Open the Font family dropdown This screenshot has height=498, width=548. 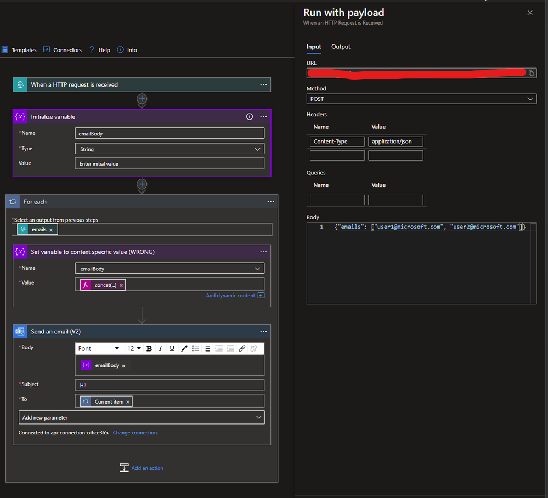(99, 349)
